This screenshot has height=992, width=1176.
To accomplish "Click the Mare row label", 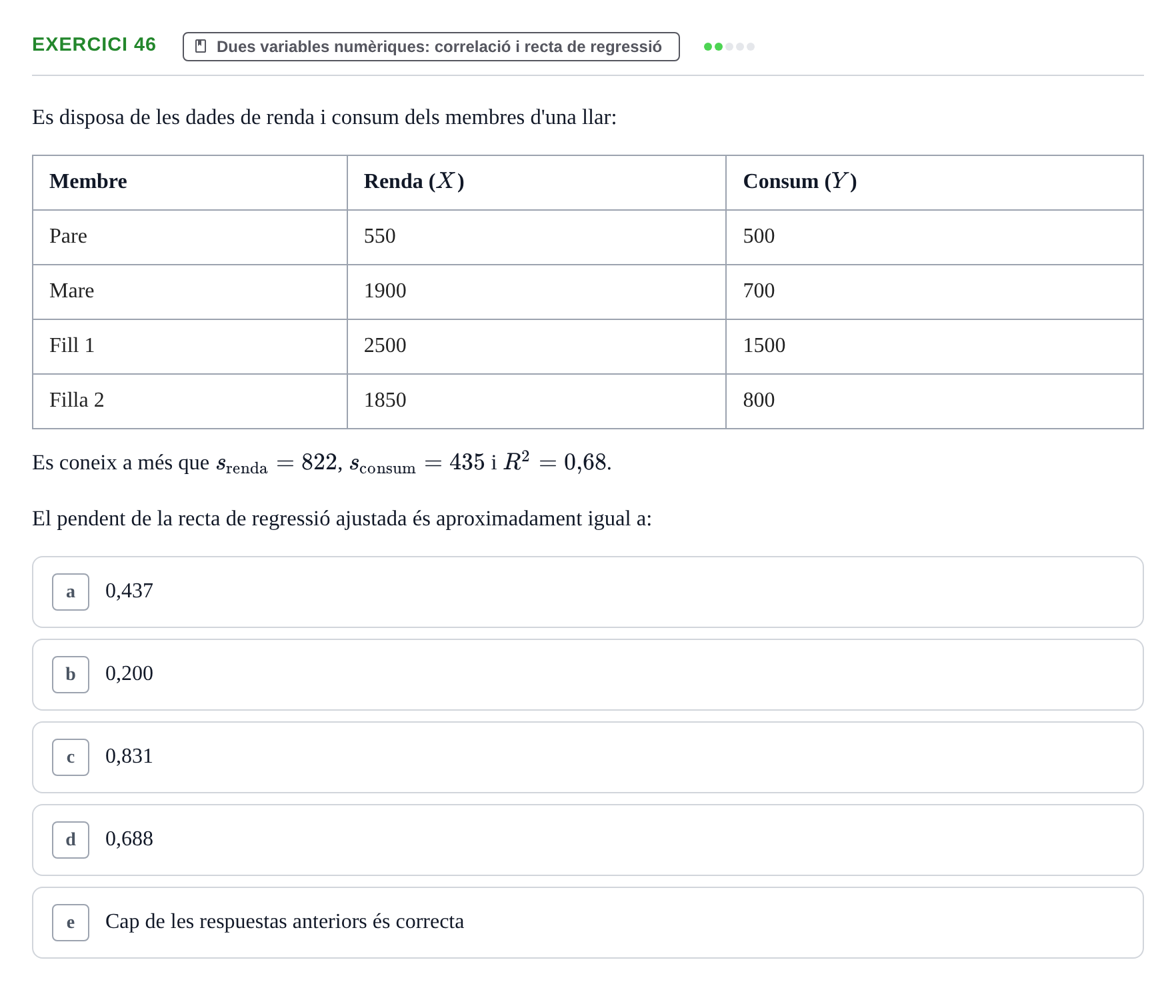I will click(x=71, y=291).
